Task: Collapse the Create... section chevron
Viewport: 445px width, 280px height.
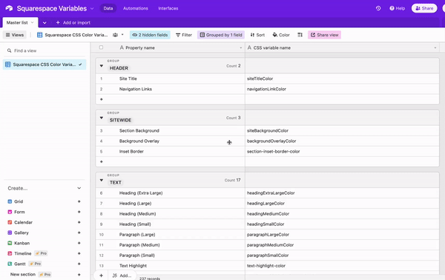Action: tap(79, 188)
